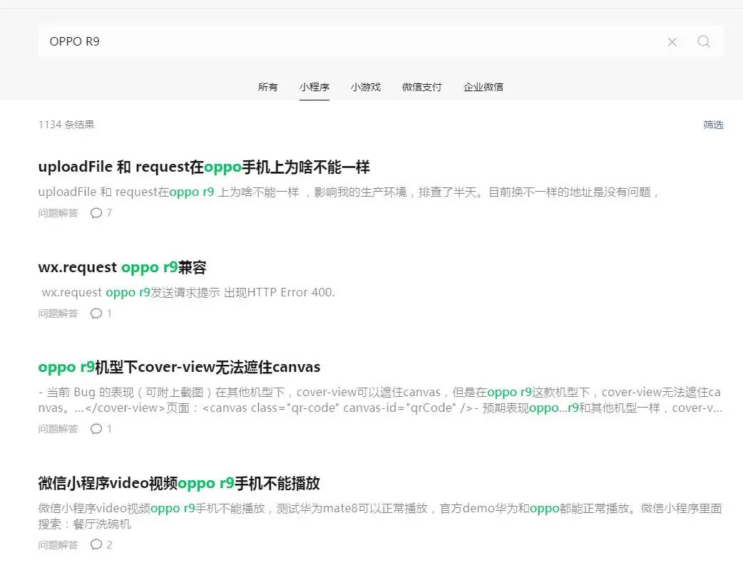
Task: Click the 1134 条结果 count text
Action: 66,125
